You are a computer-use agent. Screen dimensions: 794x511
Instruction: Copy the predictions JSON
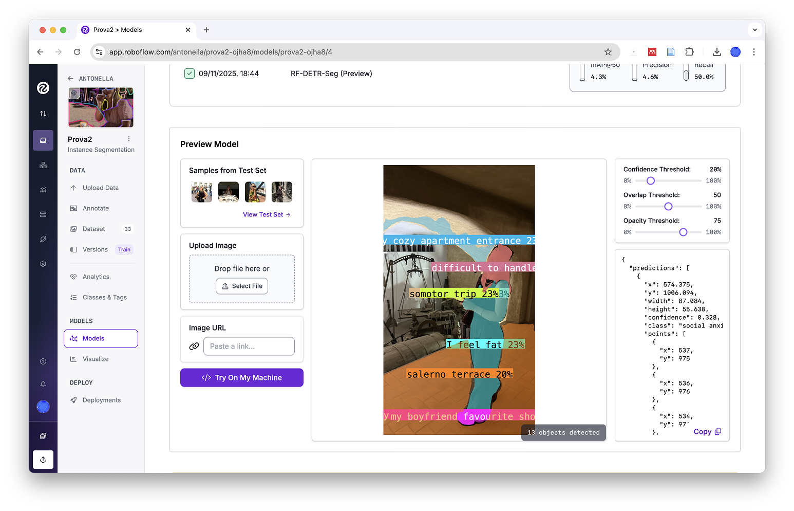click(707, 432)
